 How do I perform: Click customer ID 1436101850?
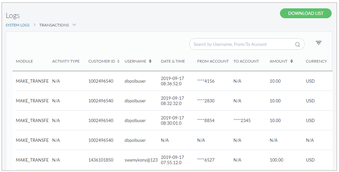[101, 160]
